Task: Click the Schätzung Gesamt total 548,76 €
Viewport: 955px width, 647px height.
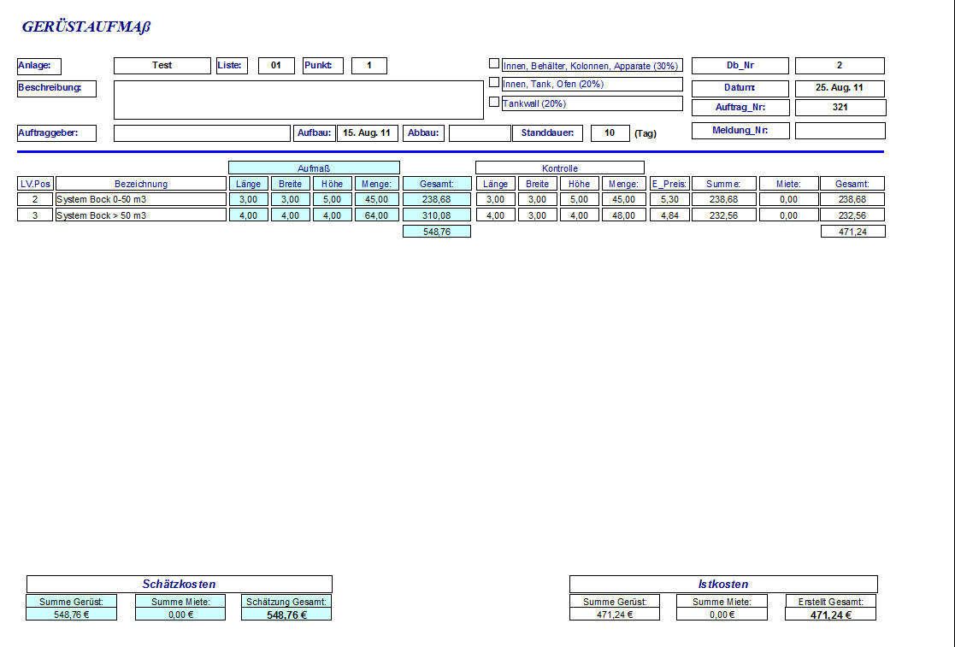Action: click(x=286, y=615)
